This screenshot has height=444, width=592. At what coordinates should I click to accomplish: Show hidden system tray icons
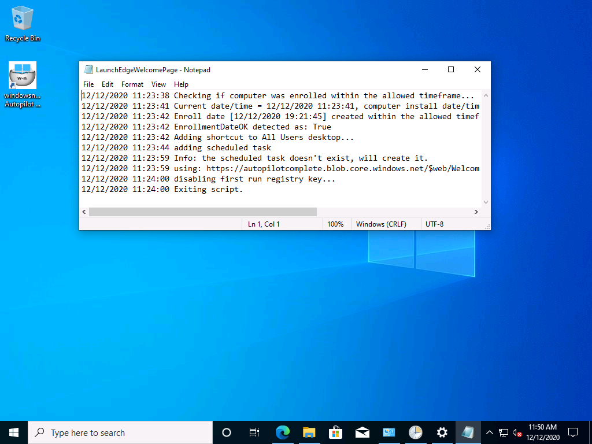pos(489,432)
